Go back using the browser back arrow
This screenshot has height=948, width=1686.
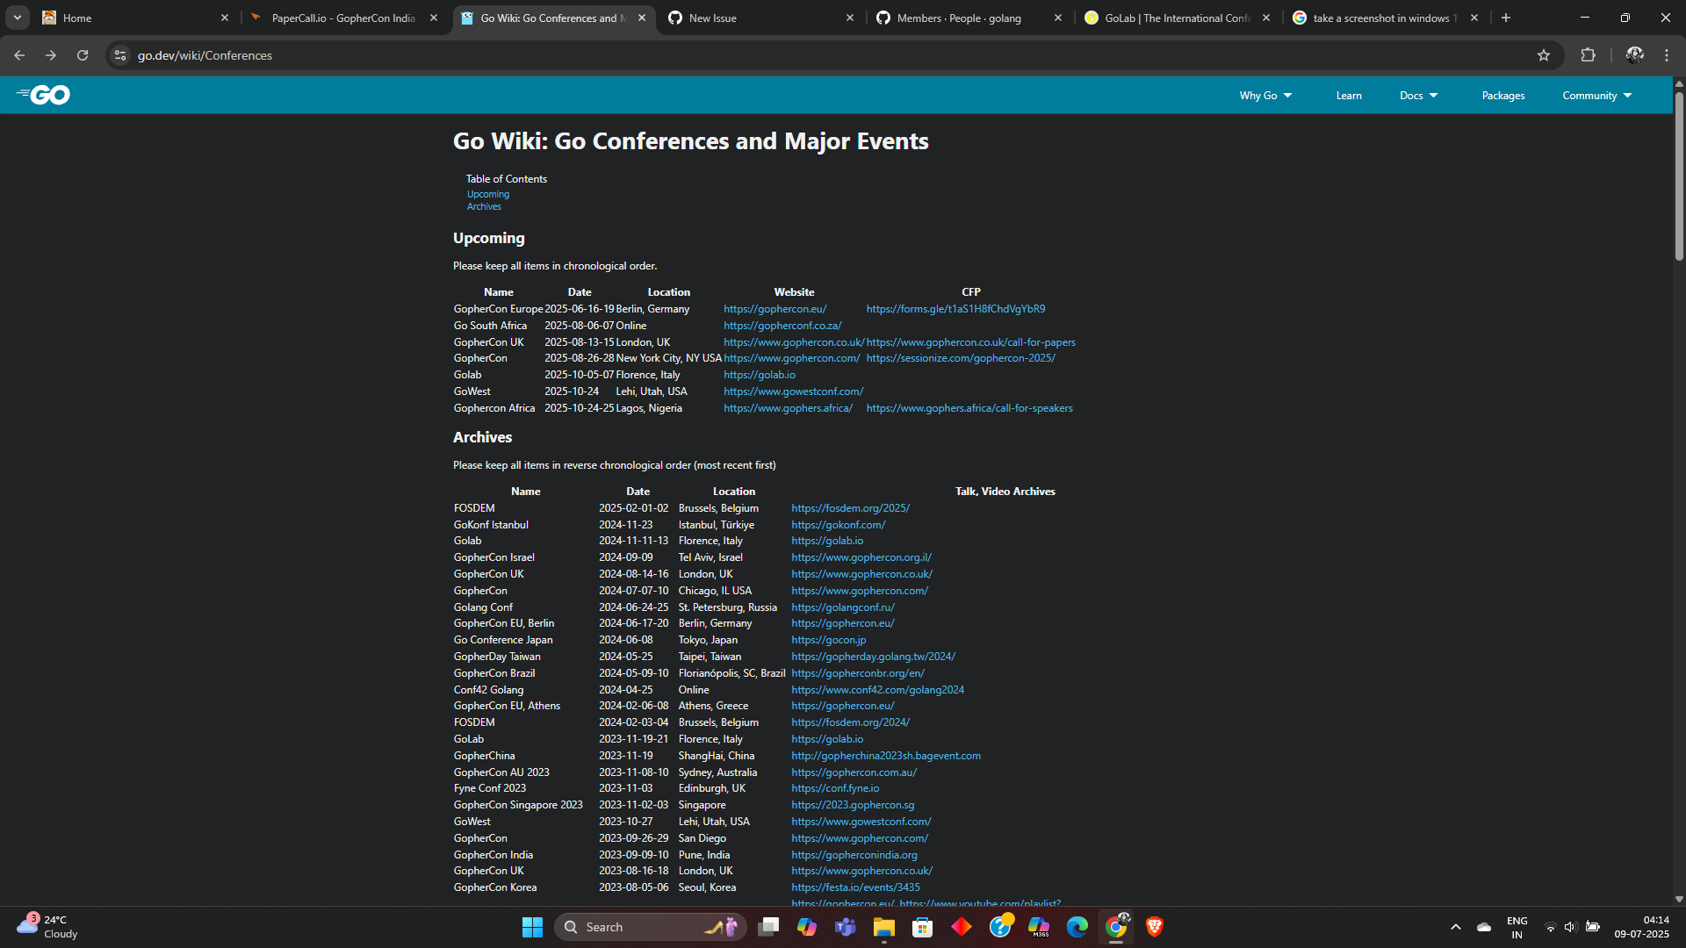(19, 55)
